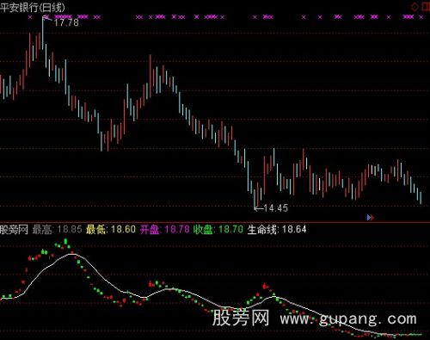The image size is (430, 340).
Task: Click the red square icon beside the diamond
Action: pos(426,7)
